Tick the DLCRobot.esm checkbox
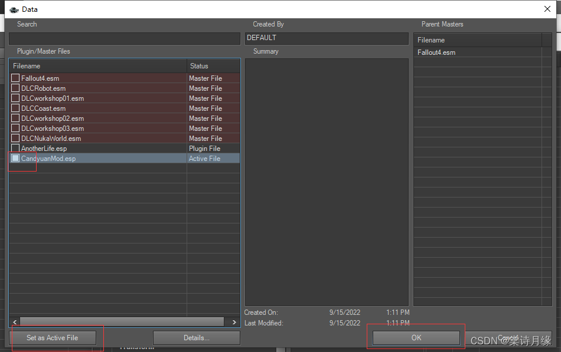The width and height of the screenshot is (561, 352). click(15, 88)
